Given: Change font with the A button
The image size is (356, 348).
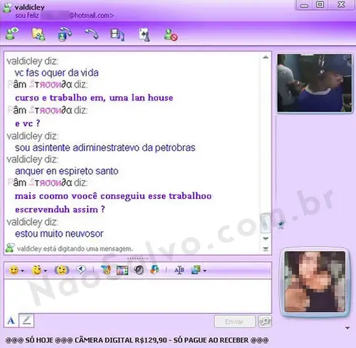Looking at the screenshot, I should pos(11,321).
